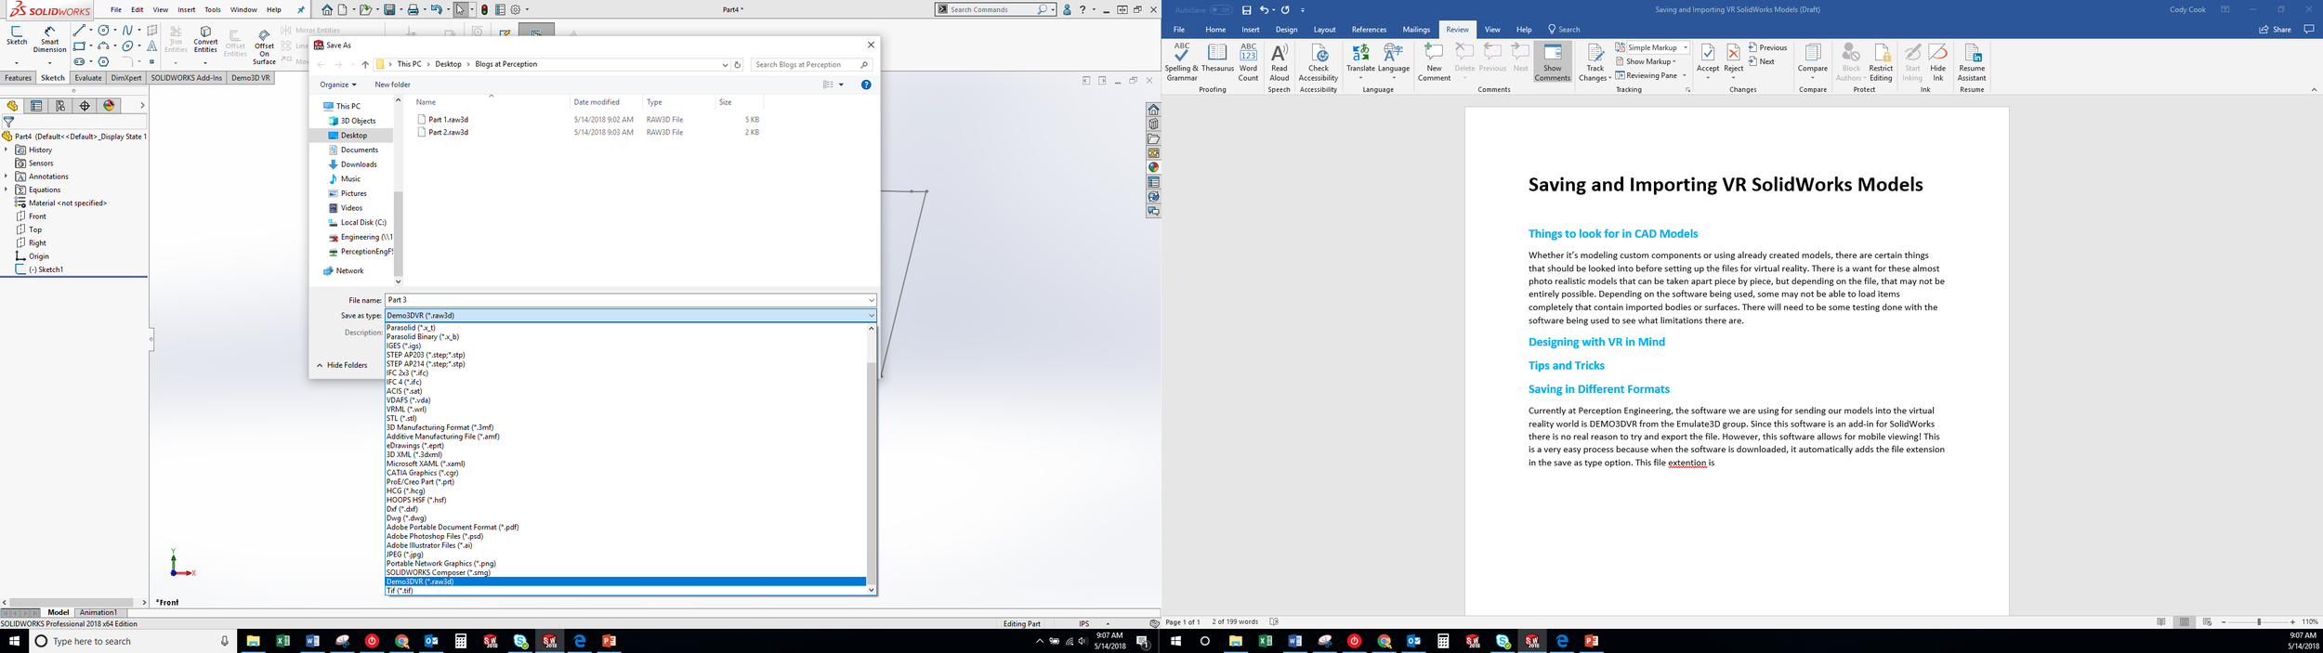Image resolution: width=2323 pixels, height=653 pixels.
Task: Click Restrict Editing in Word
Action: pos(1881,61)
